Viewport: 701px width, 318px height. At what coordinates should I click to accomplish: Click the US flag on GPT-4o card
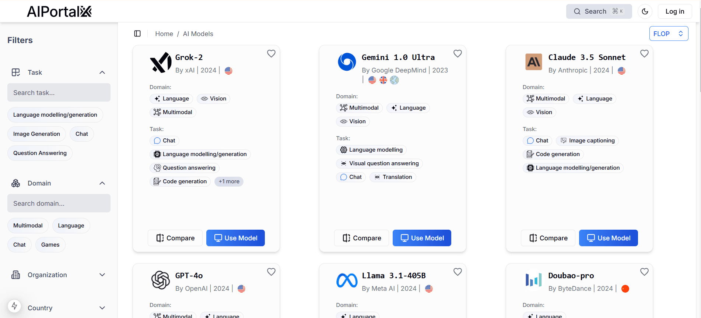point(241,289)
